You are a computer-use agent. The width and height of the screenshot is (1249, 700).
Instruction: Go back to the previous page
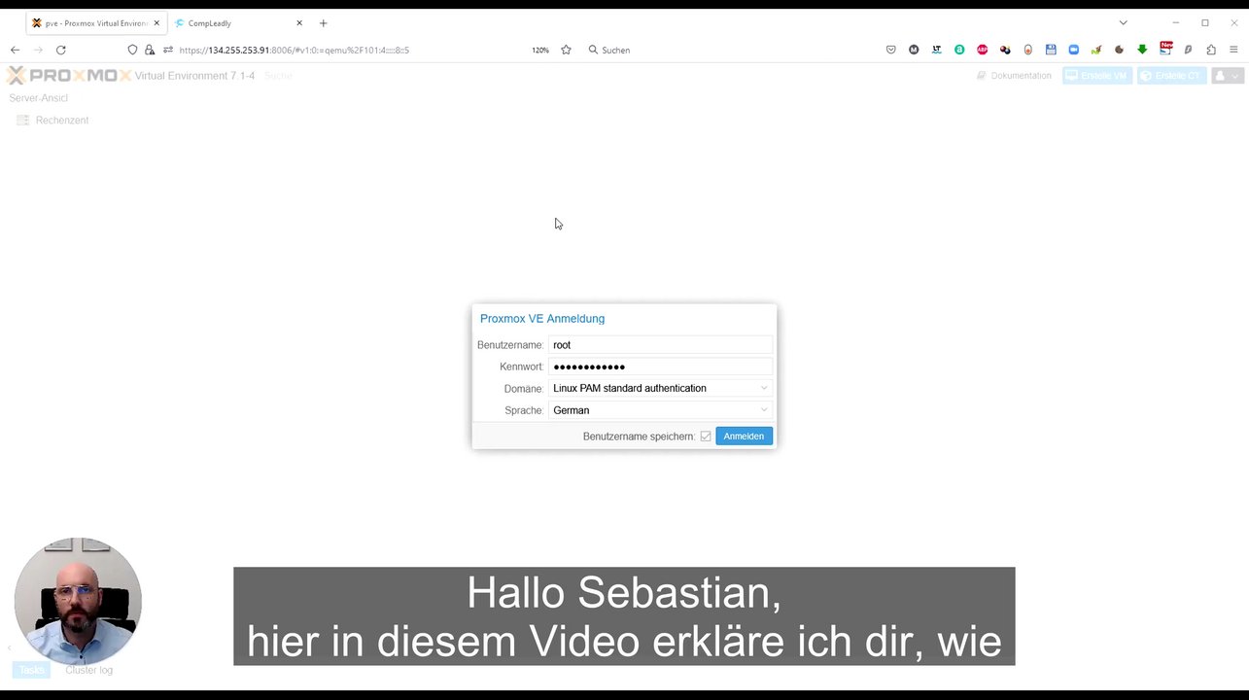point(15,50)
